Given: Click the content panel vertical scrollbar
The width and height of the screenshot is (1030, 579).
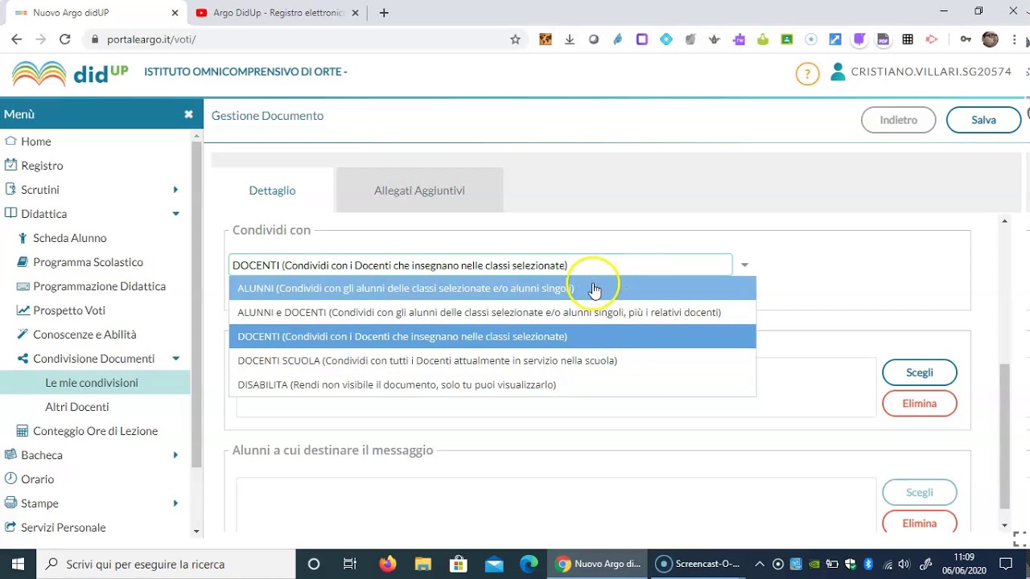Looking at the screenshot, I should click(x=1003, y=436).
